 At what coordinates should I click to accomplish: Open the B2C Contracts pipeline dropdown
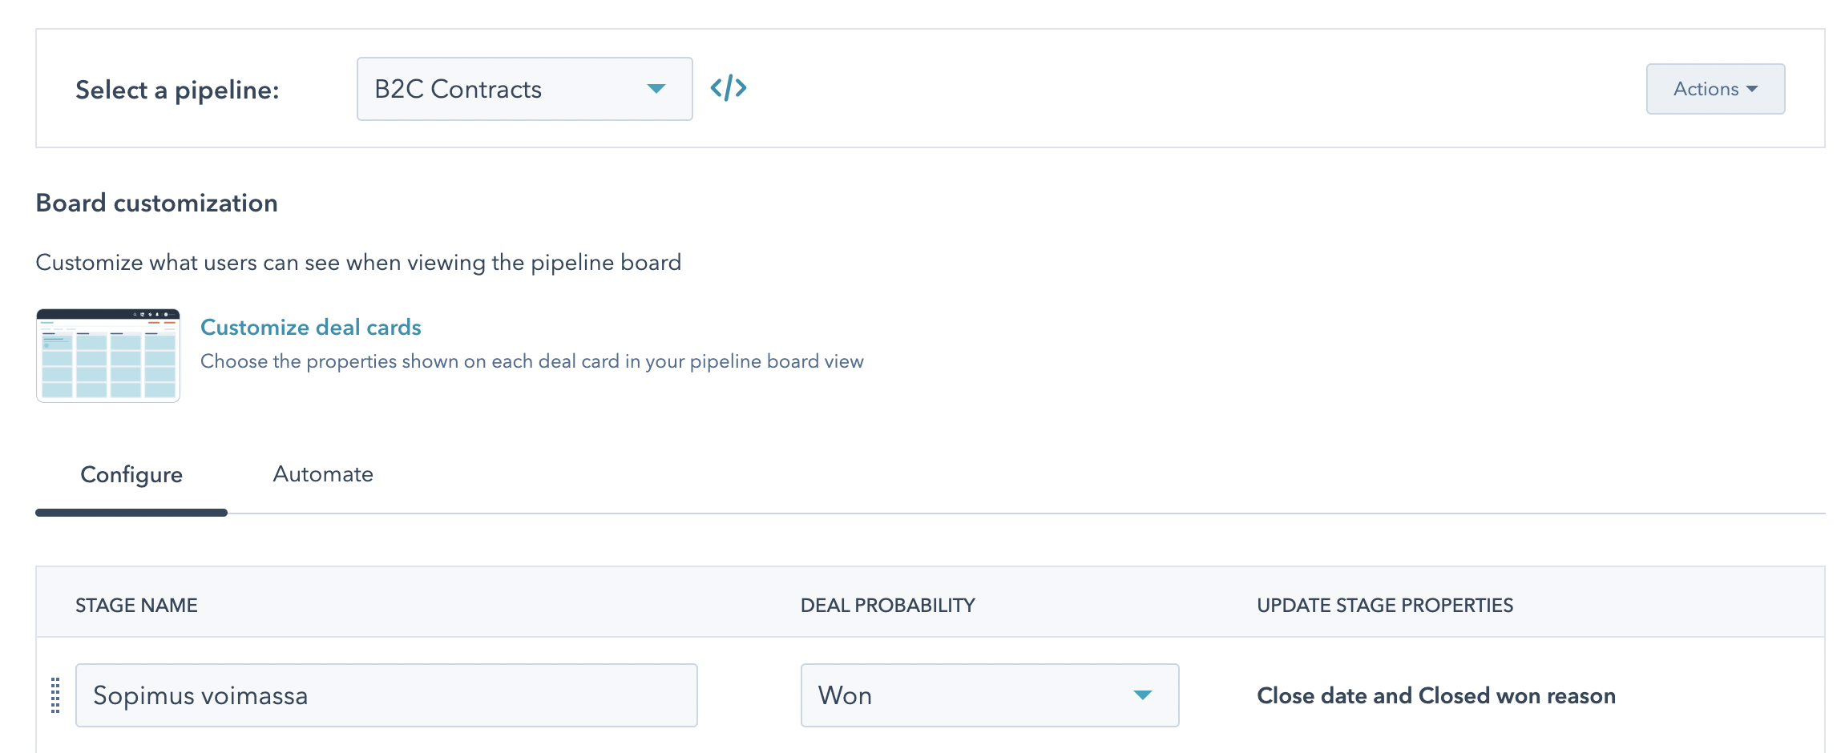(x=525, y=89)
